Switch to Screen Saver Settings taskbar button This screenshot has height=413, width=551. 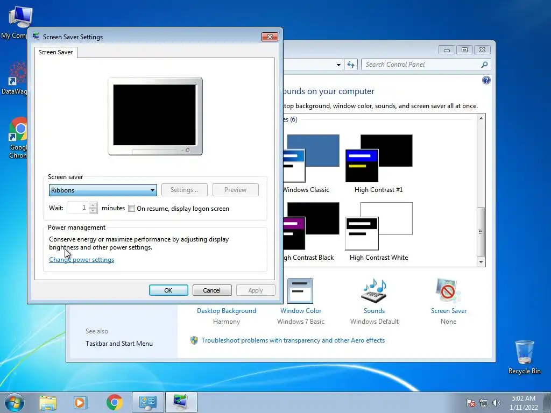pos(181,402)
